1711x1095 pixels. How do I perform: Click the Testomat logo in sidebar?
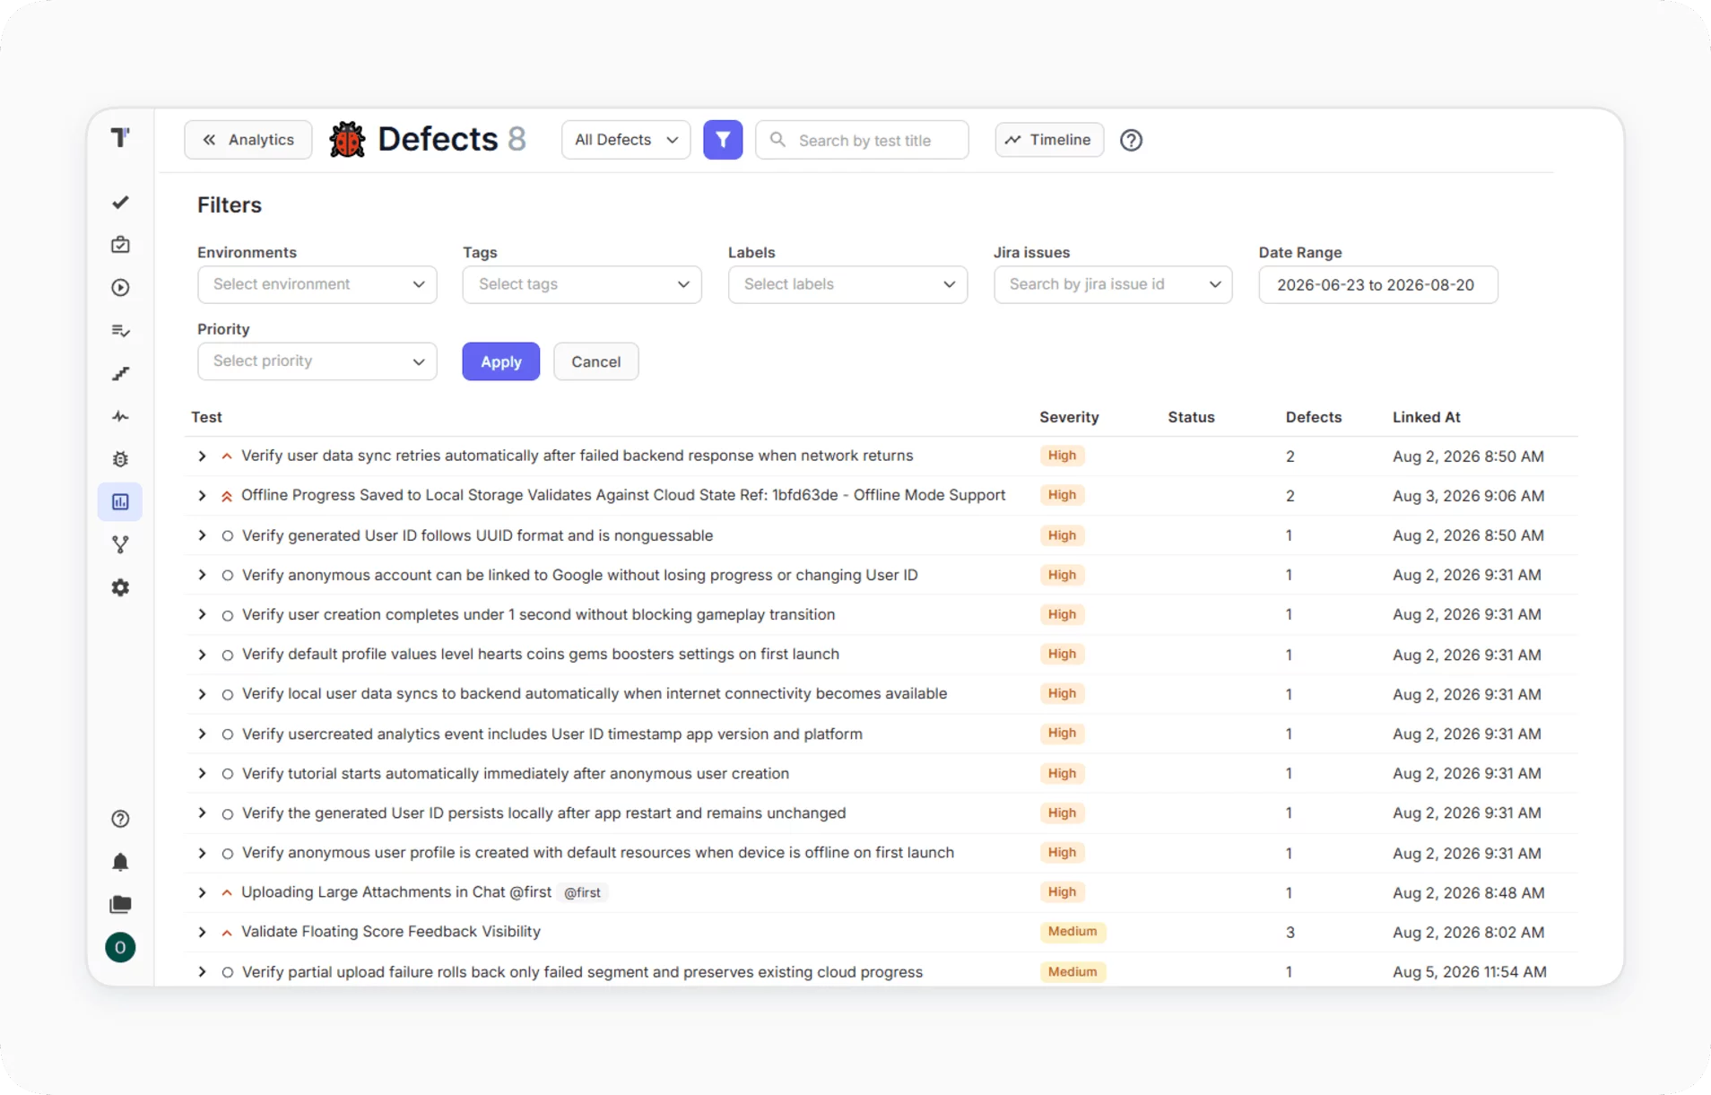(x=120, y=138)
